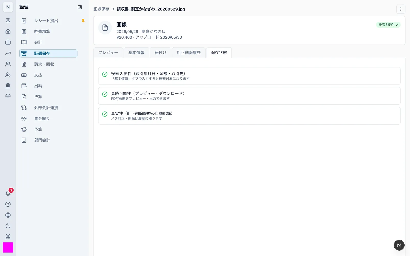Click the 予算 piggy bank icon
Viewport: 410px width, 256px height.
coord(24,129)
